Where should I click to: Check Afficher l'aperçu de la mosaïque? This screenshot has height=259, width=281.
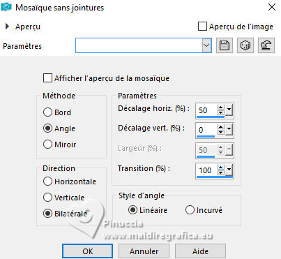[47, 78]
